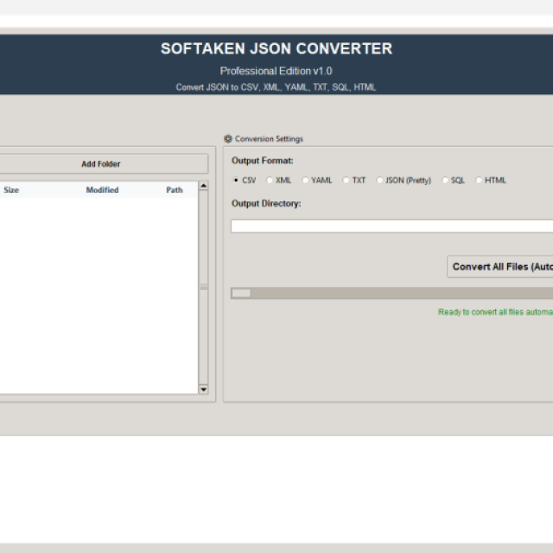The height and width of the screenshot is (553, 553).
Task: Pick TXT output format
Action: pyautogui.click(x=346, y=181)
